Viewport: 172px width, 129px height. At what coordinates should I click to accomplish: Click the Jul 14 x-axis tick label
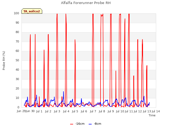click(156, 111)
